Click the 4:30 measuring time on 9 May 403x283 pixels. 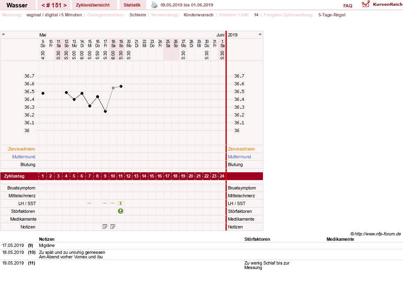pos(43,55)
